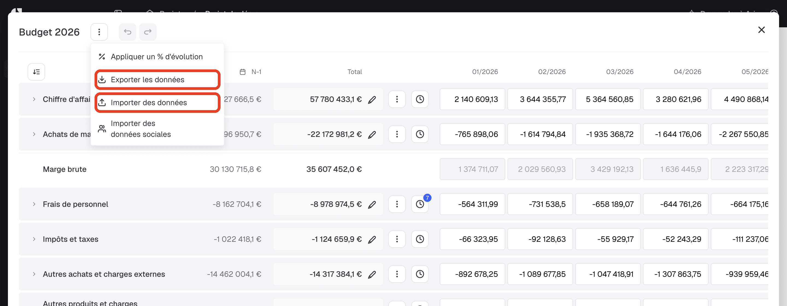This screenshot has height=306, width=787.
Task: Click the -658 189,07 Frais de personnel cell
Action: click(x=608, y=204)
